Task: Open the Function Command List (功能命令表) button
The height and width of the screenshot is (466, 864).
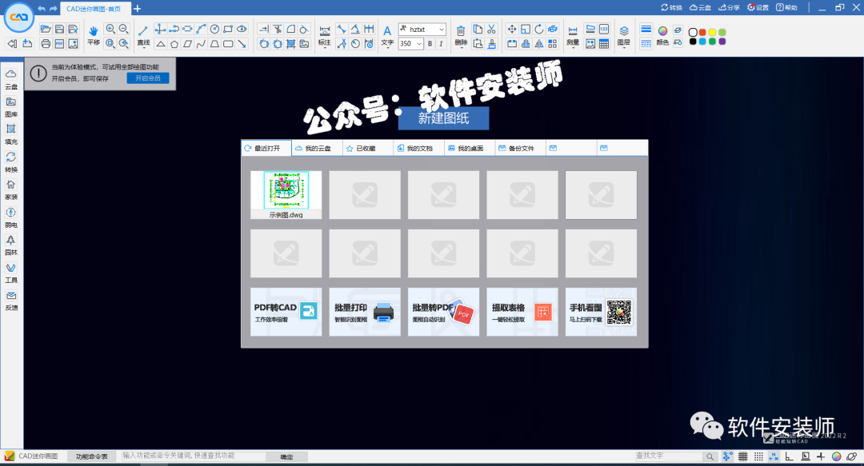Action: 92,456
